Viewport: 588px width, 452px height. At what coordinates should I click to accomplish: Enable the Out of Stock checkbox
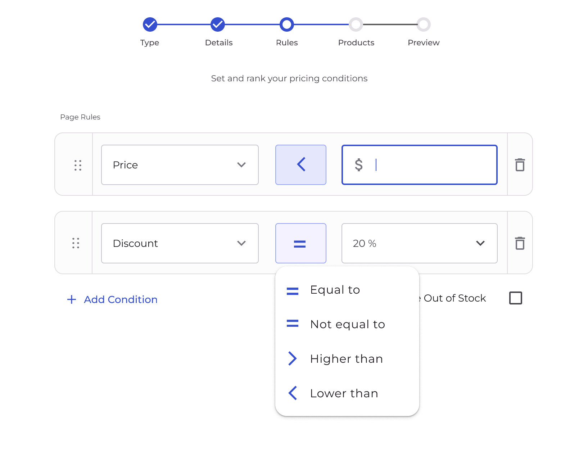click(515, 298)
